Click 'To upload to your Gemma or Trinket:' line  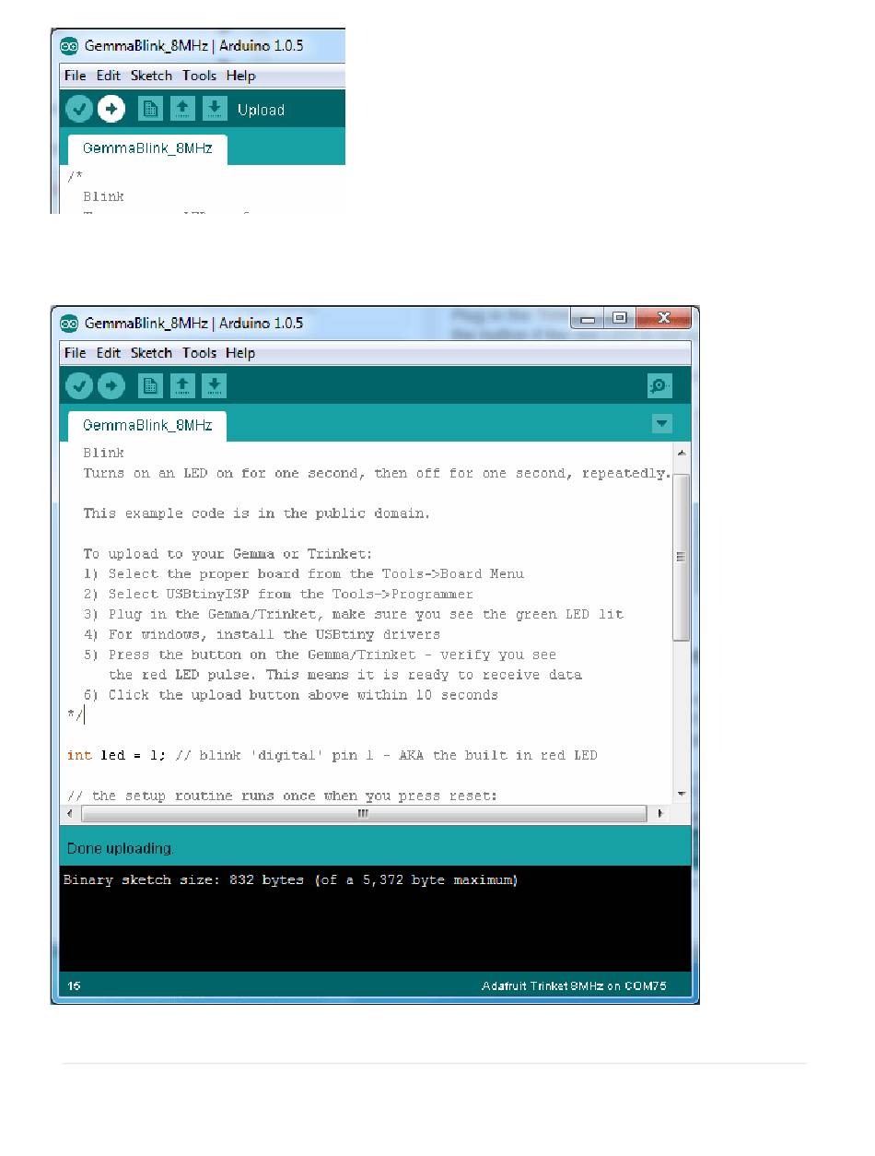point(227,554)
